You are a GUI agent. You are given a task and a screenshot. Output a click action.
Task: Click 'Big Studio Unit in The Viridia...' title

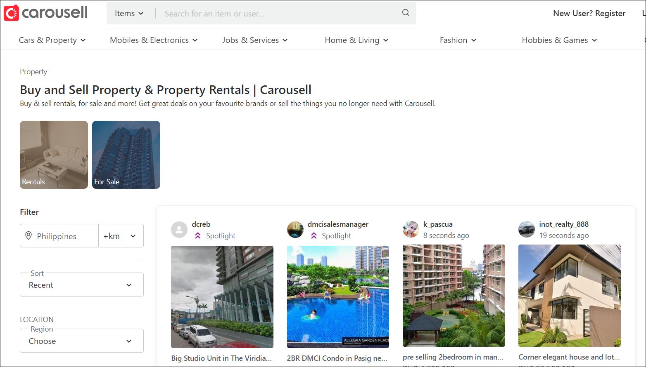pyautogui.click(x=221, y=358)
